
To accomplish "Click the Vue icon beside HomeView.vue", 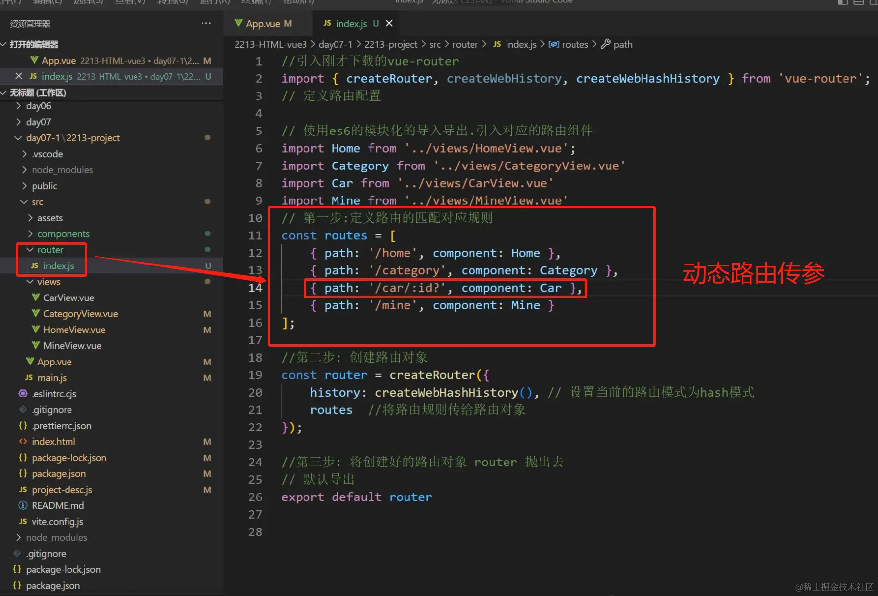I will [x=36, y=330].
